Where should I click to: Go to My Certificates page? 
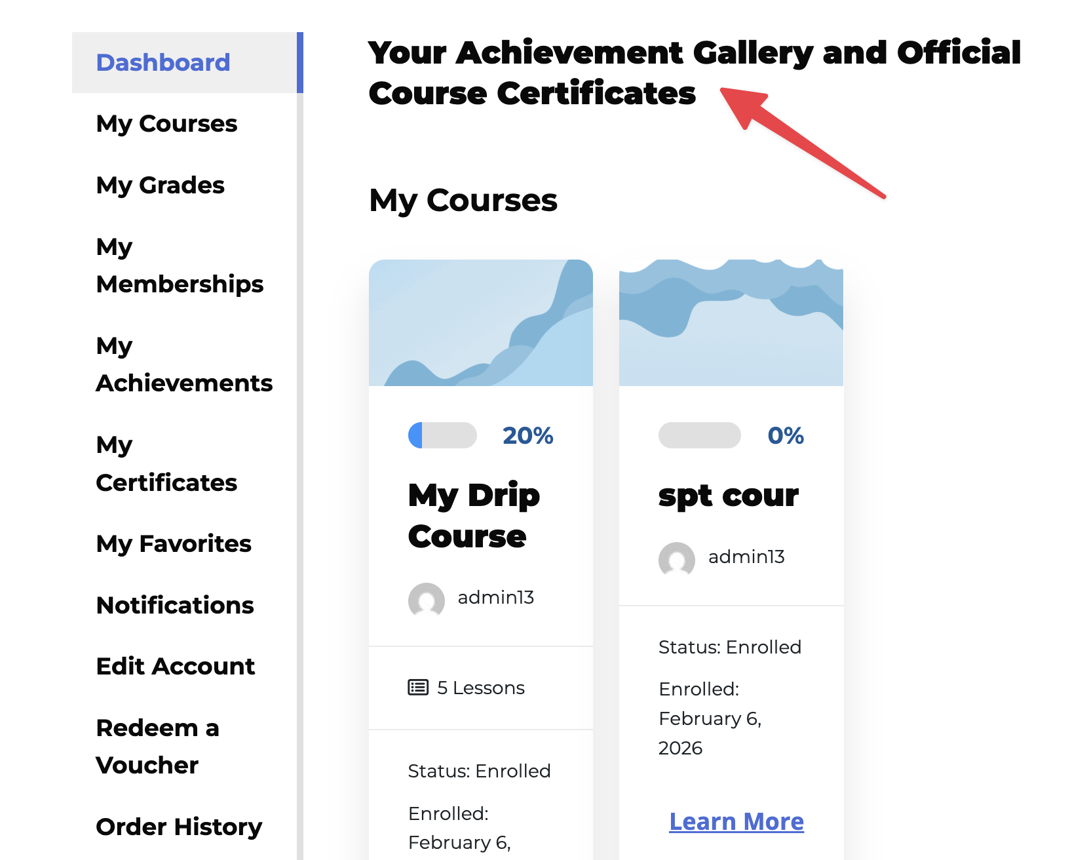coord(166,463)
